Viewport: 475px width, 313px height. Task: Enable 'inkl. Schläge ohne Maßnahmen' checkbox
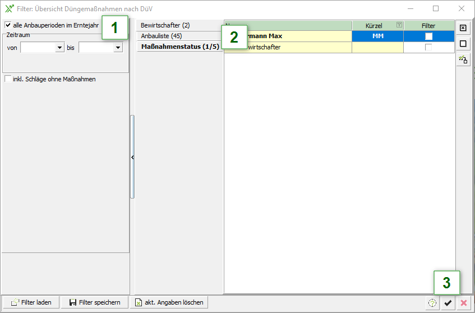click(x=8, y=79)
